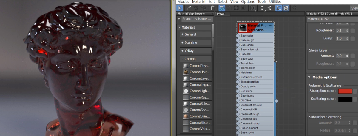The height and width of the screenshot is (136, 358).
Task: Select the CoronaPhys... material sphere icon
Action: (186, 66)
